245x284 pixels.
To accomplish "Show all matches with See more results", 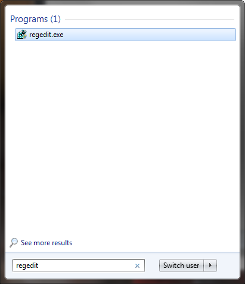I will [46, 243].
